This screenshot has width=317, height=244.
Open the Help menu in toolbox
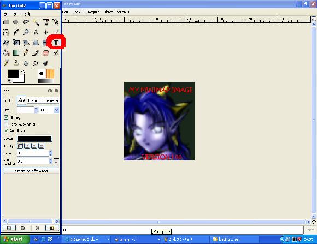pyautogui.click(x=27, y=14)
